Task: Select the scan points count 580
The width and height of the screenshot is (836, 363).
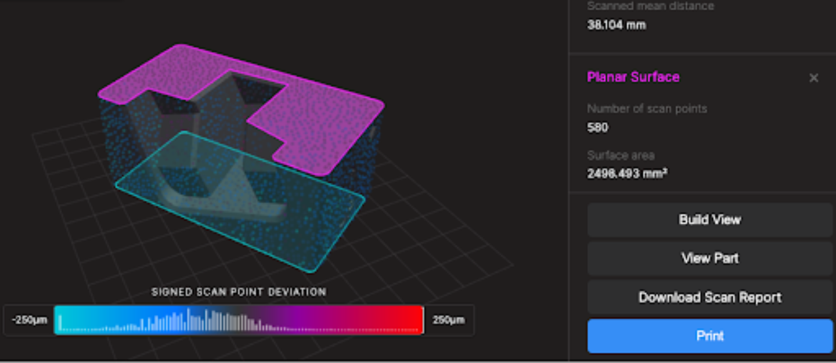Action: click(x=597, y=127)
